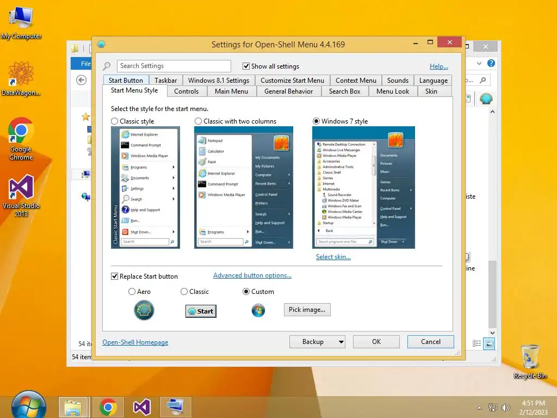
Task: Open the Backup dropdown button
Action: coord(317,342)
